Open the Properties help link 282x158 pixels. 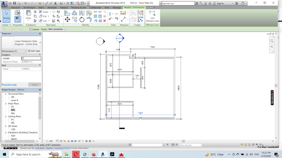tap(9, 85)
